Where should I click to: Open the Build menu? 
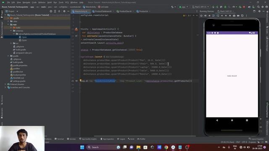[x=50, y=3]
